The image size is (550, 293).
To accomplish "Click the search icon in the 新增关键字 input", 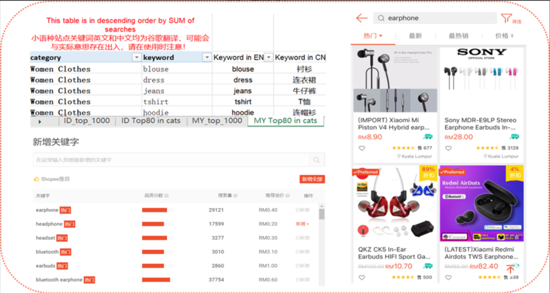I will [317, 160].
